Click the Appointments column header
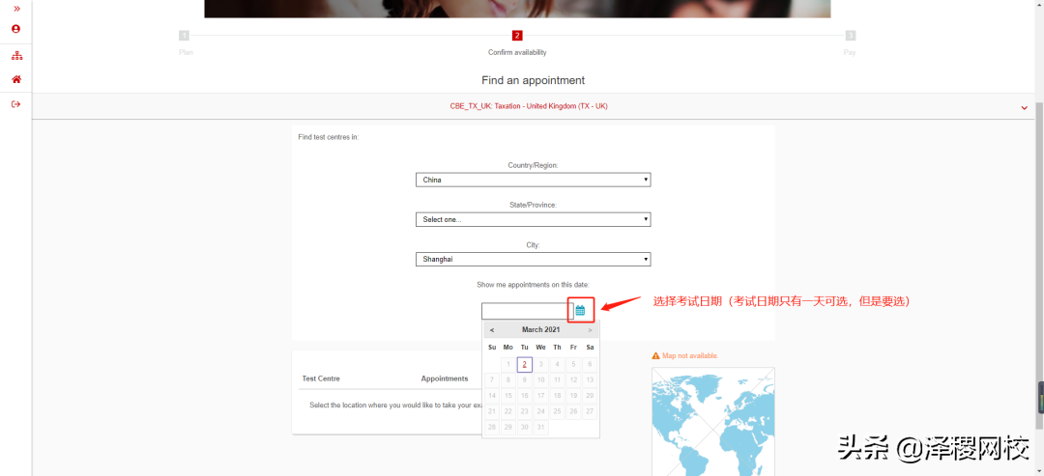 [x=445, y=378]
